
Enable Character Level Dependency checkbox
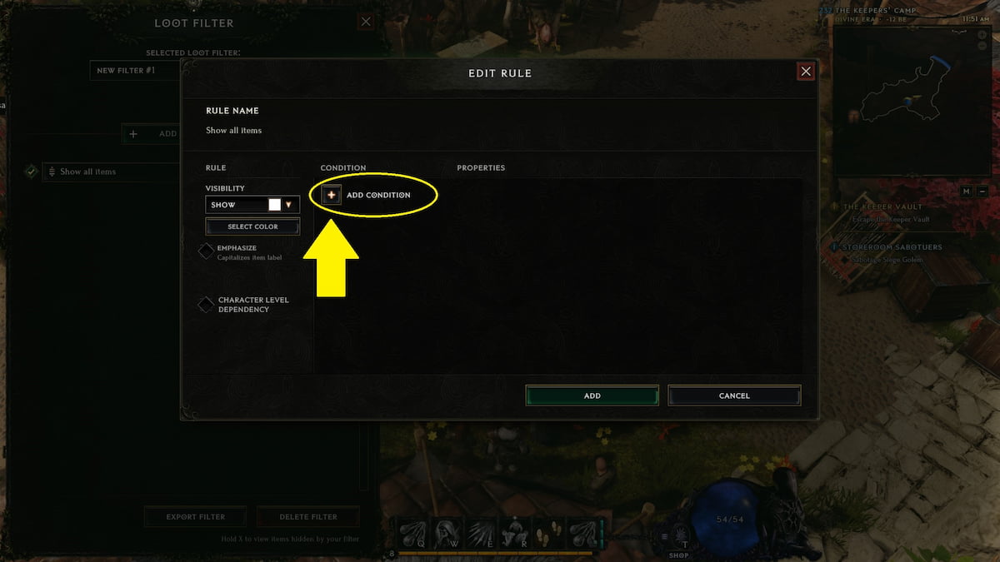(x=205, y=305)
